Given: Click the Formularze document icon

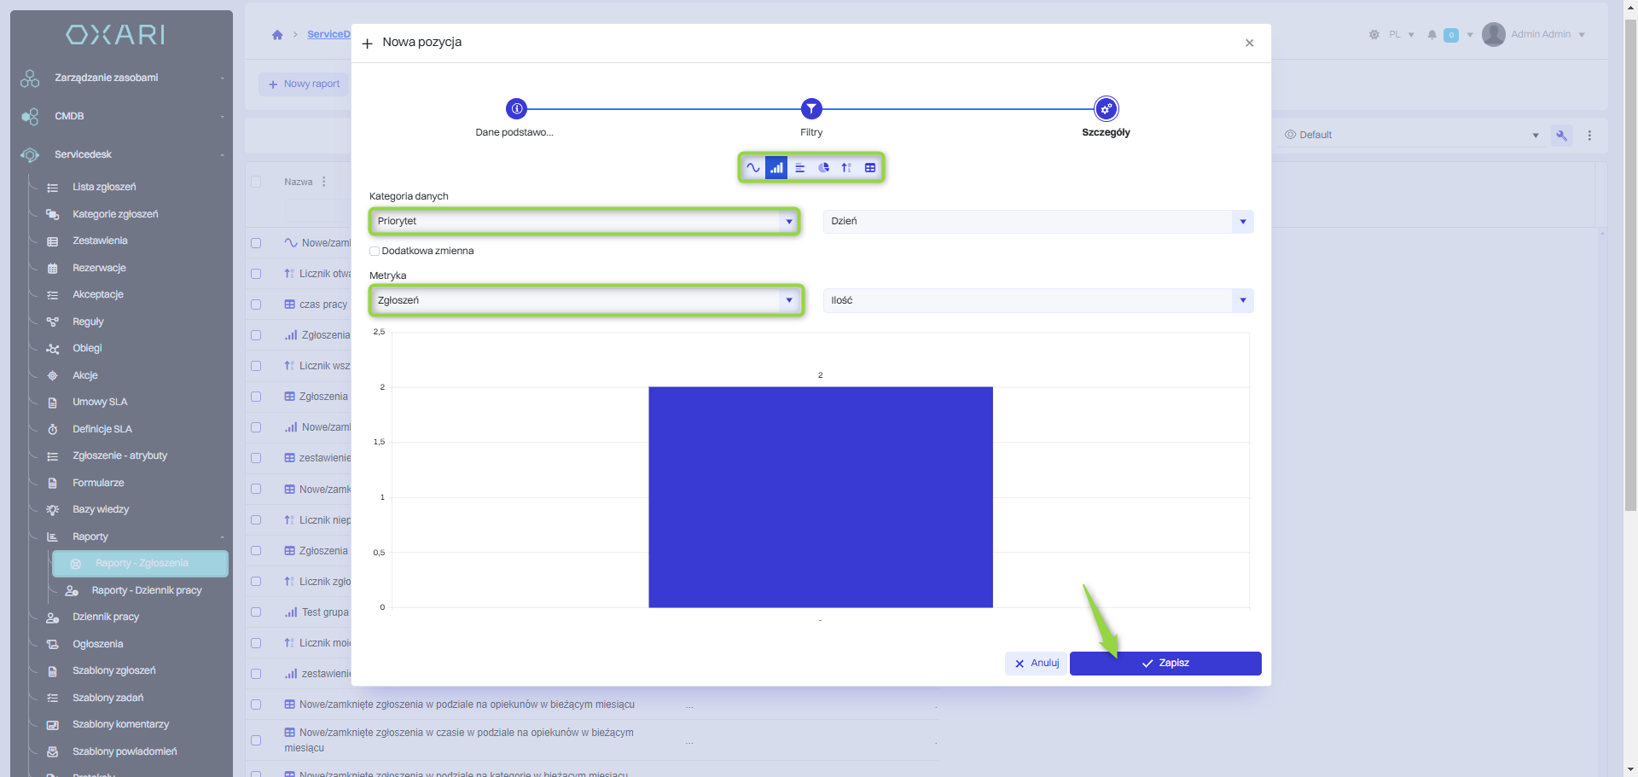Looking at the screenshot, I should click(53, 484).
